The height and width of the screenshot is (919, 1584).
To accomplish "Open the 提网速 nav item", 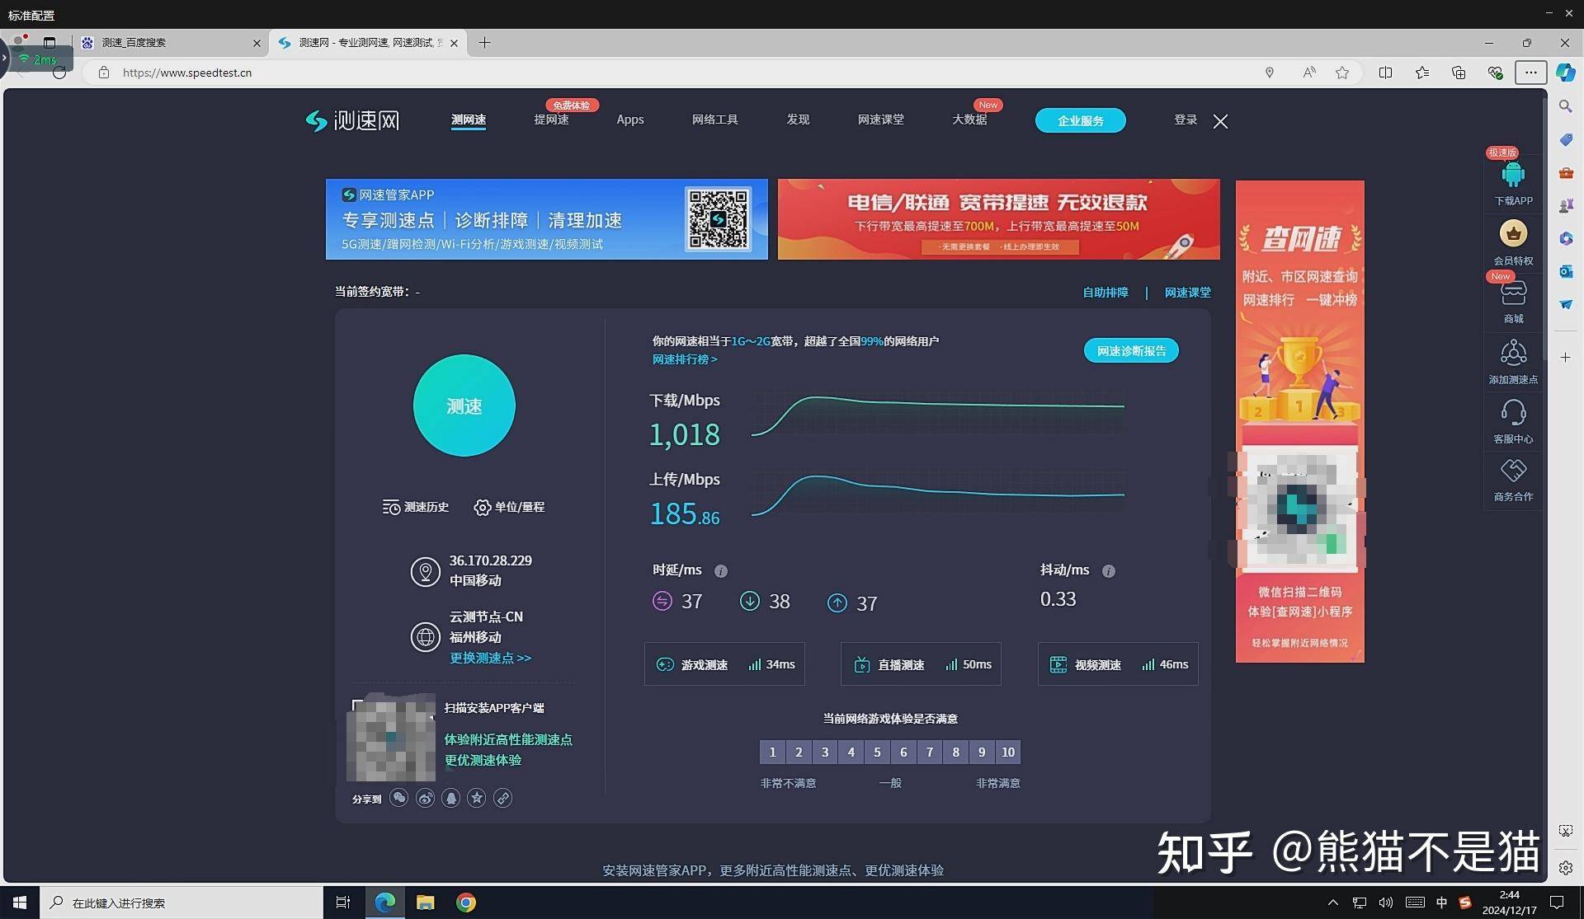I will pos(551,120).
